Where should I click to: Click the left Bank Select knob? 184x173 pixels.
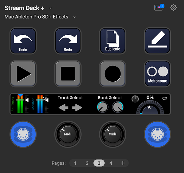pos(103,107)
